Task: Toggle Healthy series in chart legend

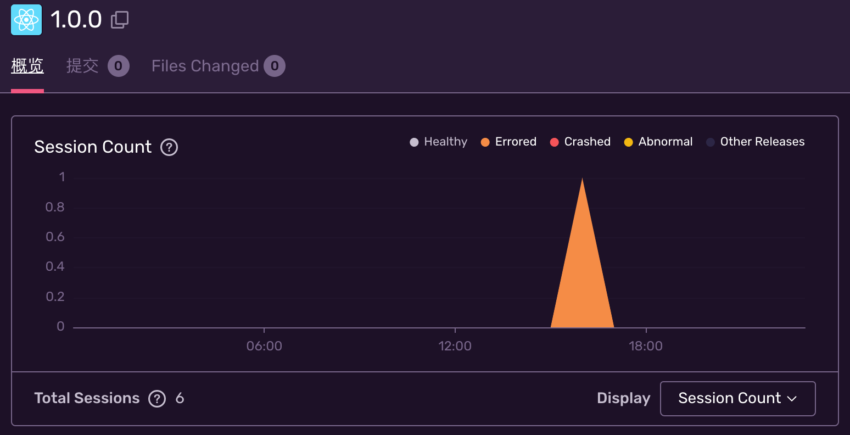Action: tap(439, 142)
